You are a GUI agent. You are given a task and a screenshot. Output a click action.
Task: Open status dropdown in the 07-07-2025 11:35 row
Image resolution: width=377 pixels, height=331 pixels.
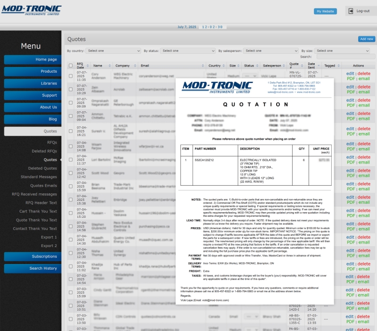tap(250, 76)
